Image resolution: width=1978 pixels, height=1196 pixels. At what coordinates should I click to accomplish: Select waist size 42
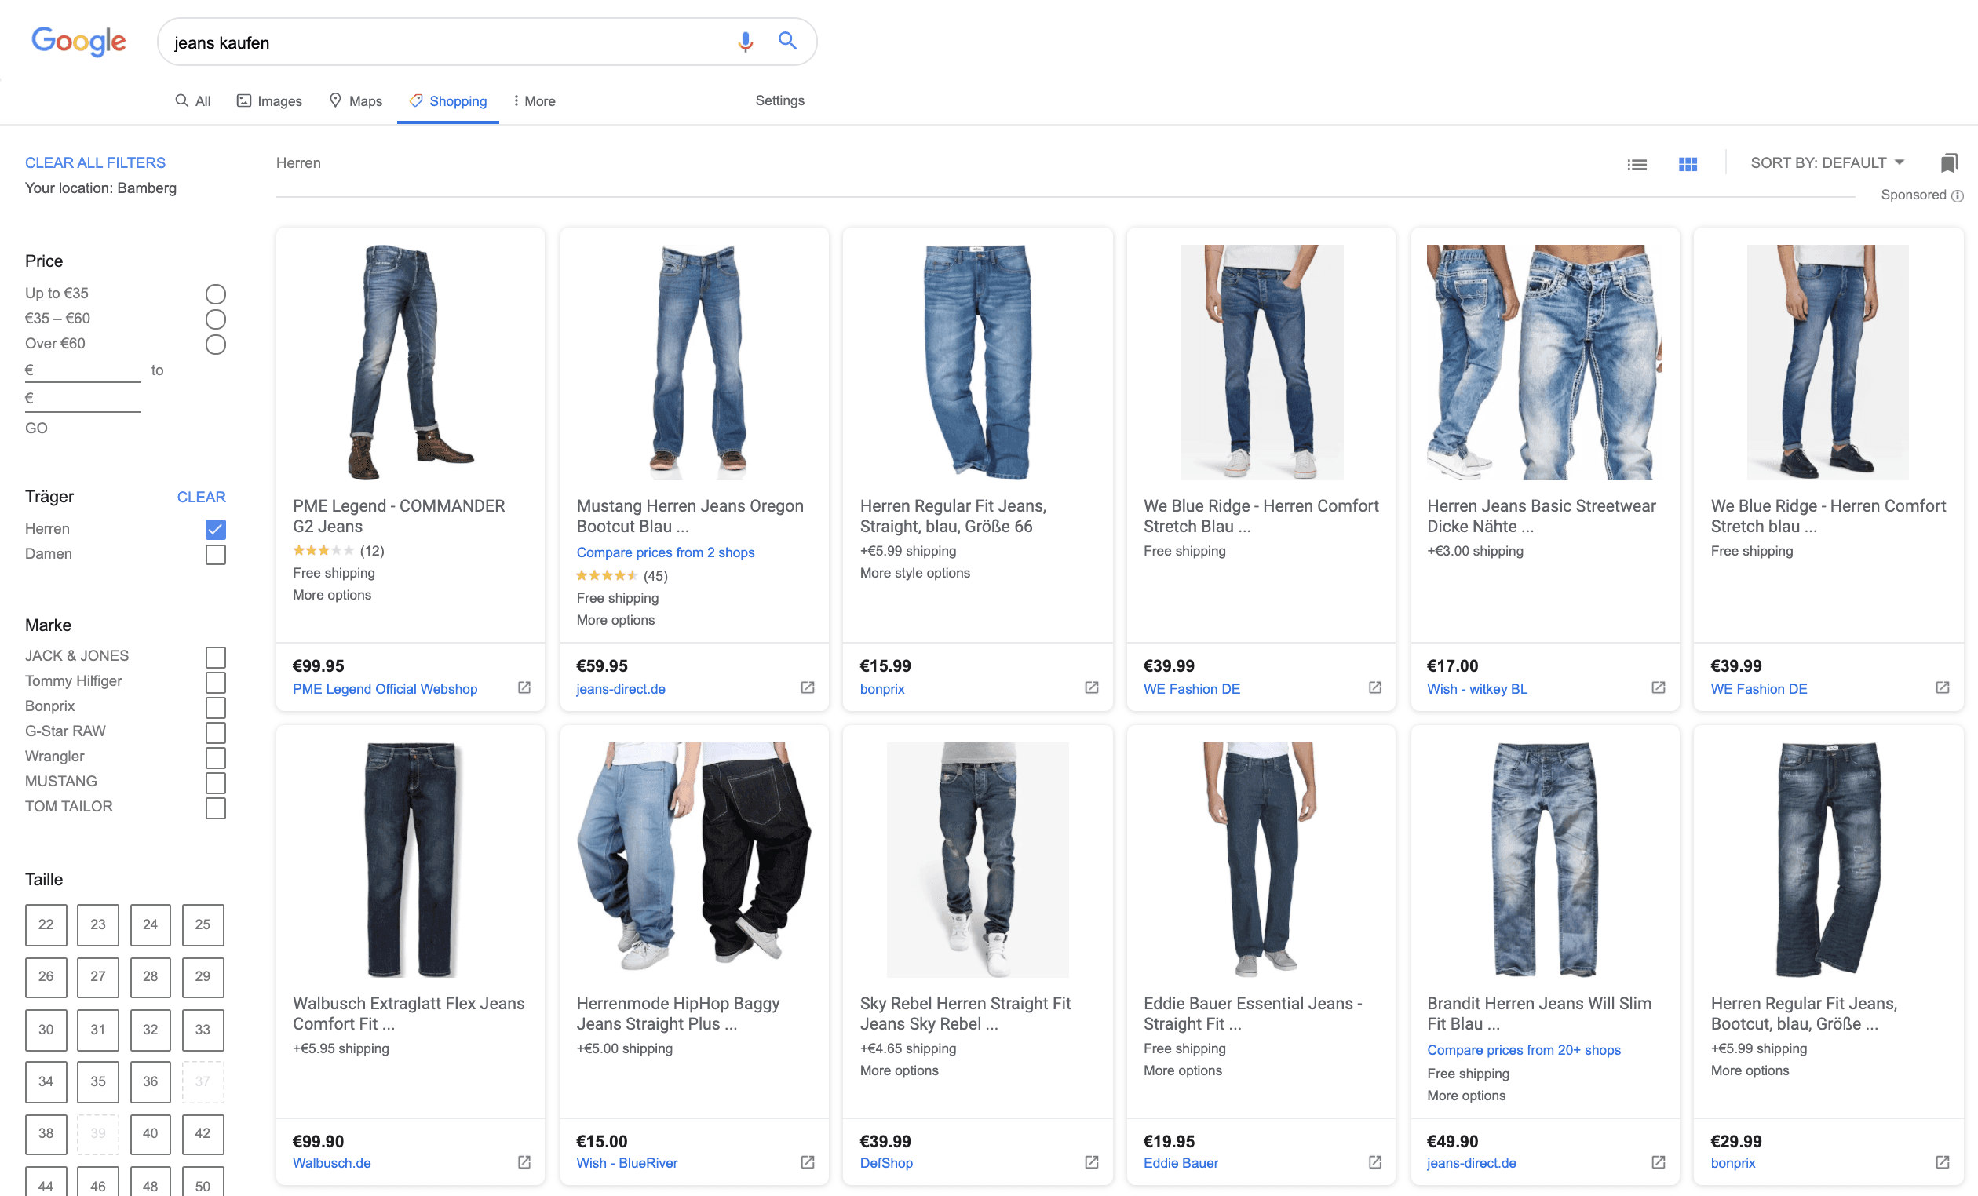(203, 1133)
